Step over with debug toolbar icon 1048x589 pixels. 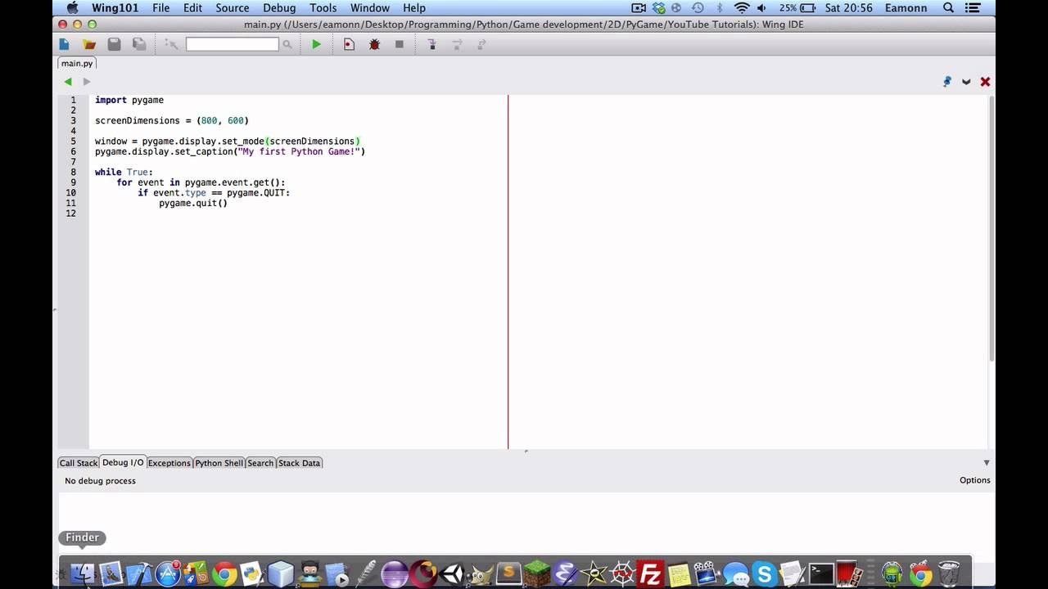coord(457,44)
